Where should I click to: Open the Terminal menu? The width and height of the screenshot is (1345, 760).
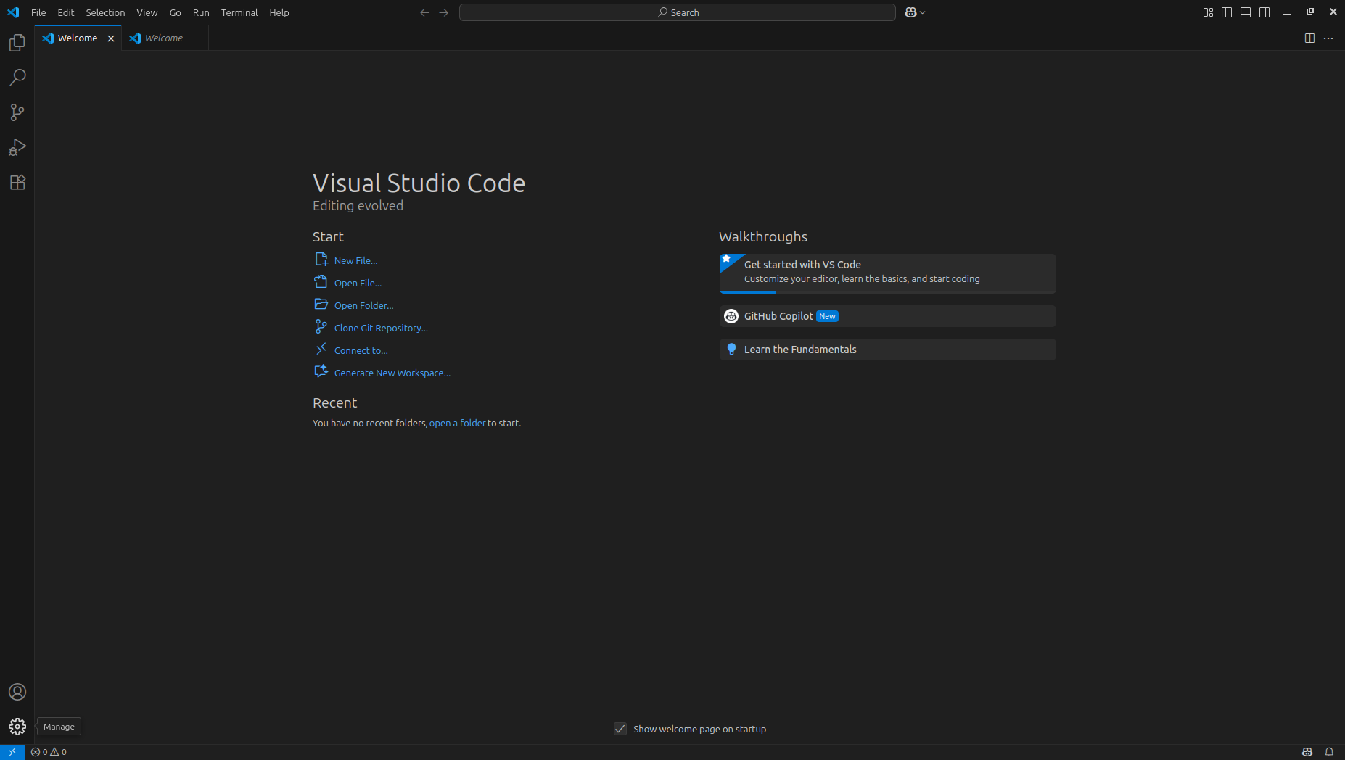[x=239, y=12]
